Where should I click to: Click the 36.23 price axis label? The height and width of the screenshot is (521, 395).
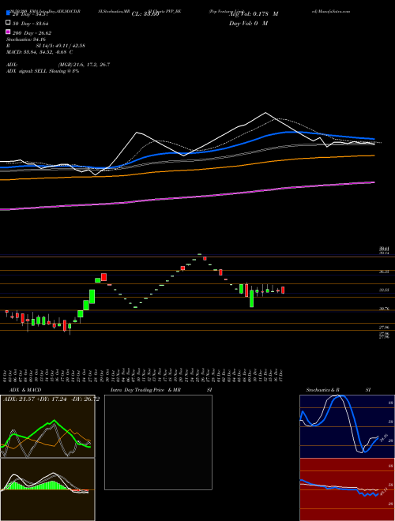(385, 272)
